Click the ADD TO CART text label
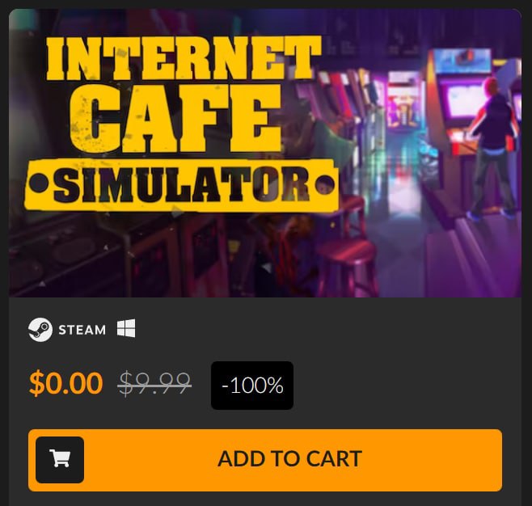This screenshot has width=532, height=506. click(289, 459)
